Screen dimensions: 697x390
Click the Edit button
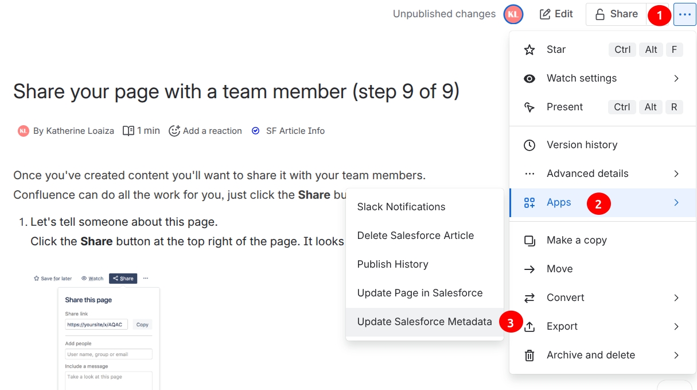click(x=556, y=14)
